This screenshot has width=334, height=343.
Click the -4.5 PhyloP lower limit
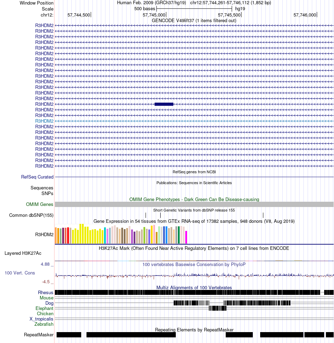click(46, 282)
